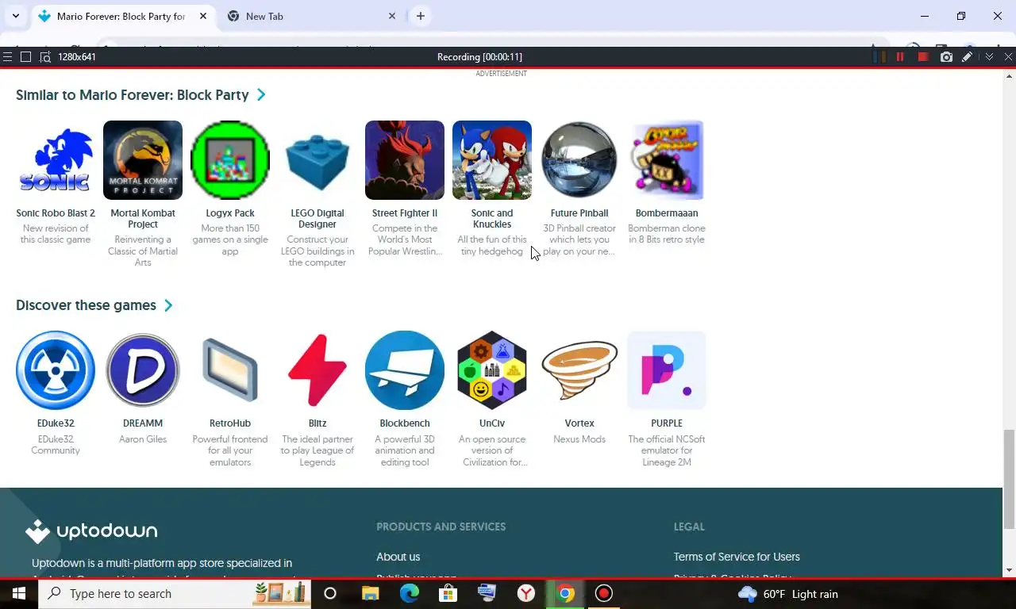
Task: Open the Mortal Kombat Project icon
Action: coord(143,160)
